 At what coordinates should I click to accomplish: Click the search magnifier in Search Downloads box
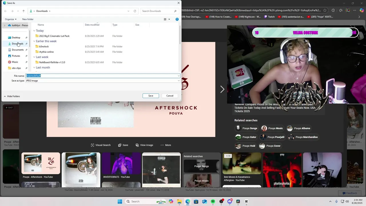175,11
